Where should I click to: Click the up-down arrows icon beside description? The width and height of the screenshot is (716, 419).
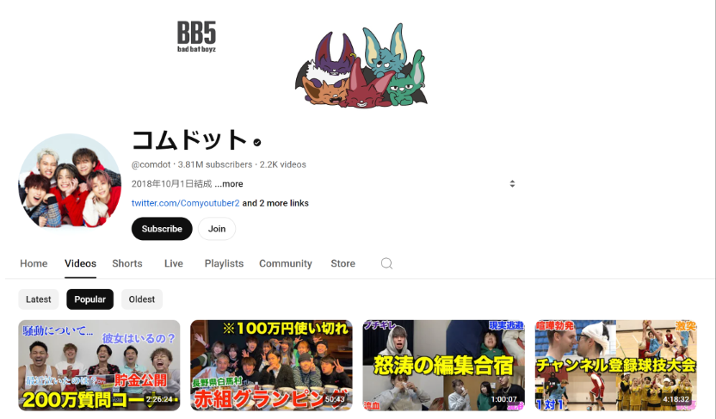[512, 183]
